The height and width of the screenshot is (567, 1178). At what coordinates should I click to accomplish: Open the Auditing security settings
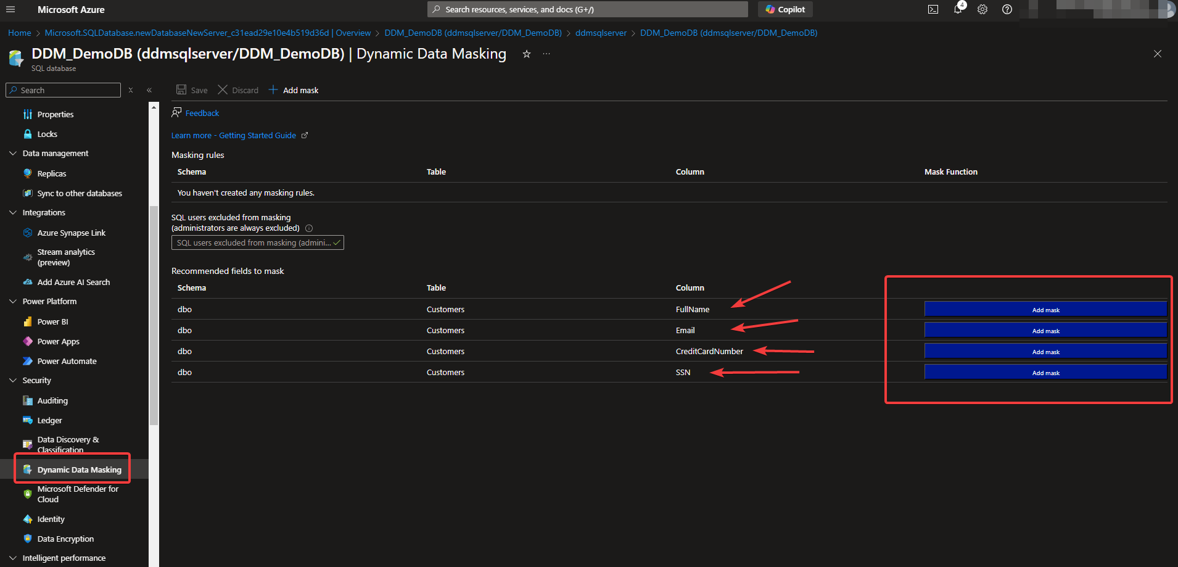pos(52,400)
